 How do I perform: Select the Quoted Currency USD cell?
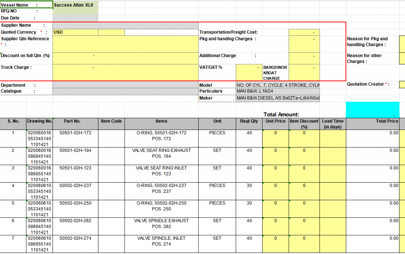[x=75, y=32]
